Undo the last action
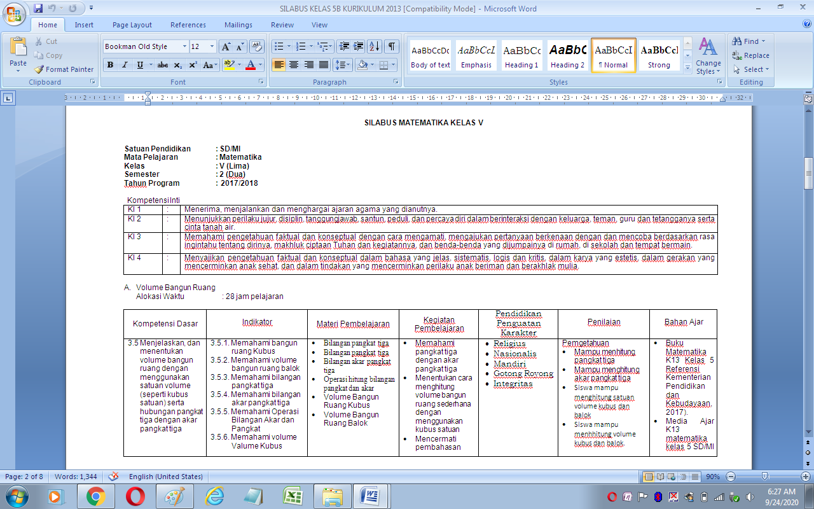This screenshot has width=814, height=509. point(52,9)
